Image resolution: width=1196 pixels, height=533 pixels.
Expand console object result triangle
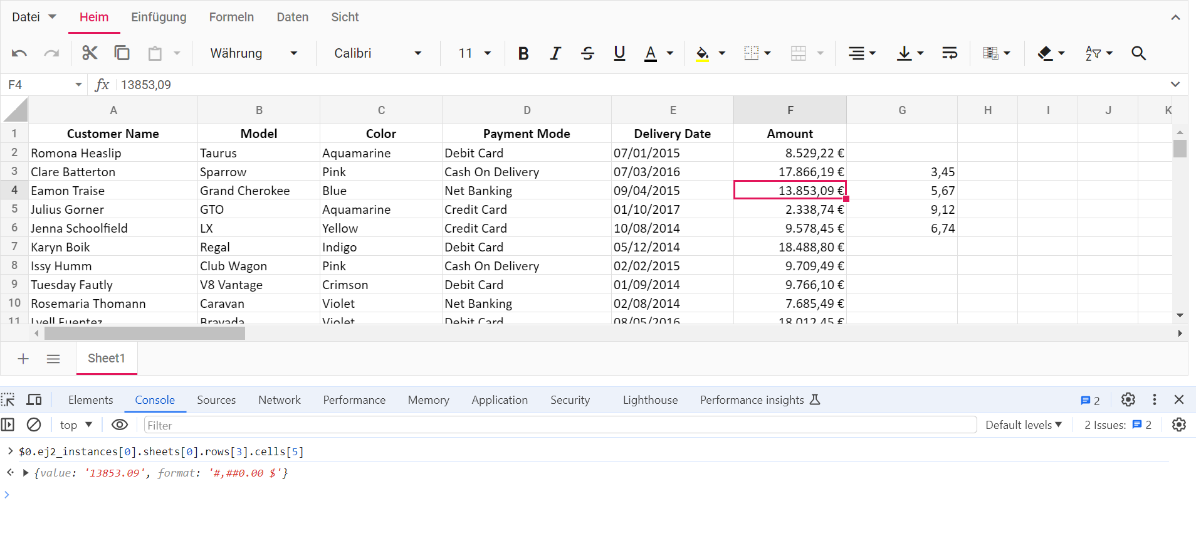(x=26, y=473)
